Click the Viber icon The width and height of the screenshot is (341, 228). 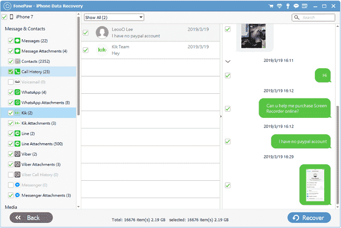[17, 154]
